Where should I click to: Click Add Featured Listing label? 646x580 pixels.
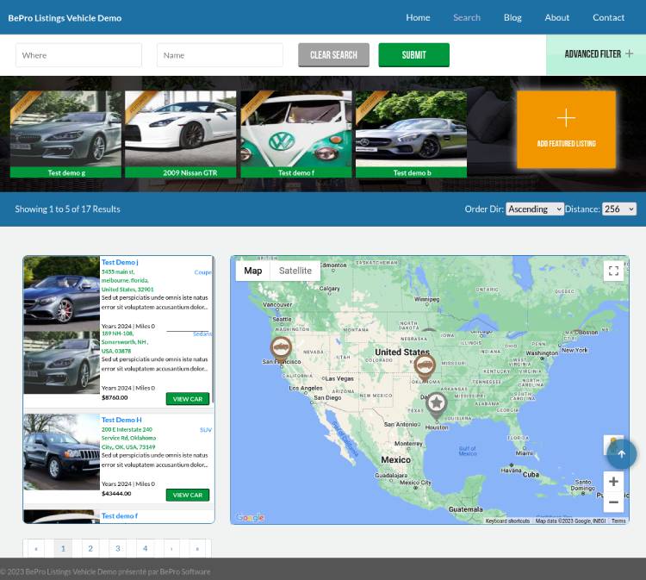click(566, 143)
